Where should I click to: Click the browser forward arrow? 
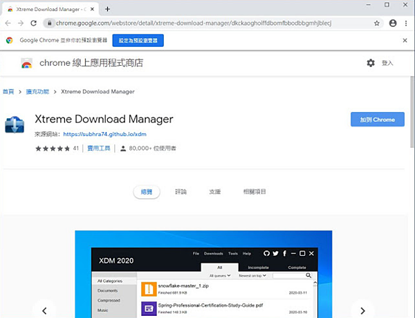(21, 24)
